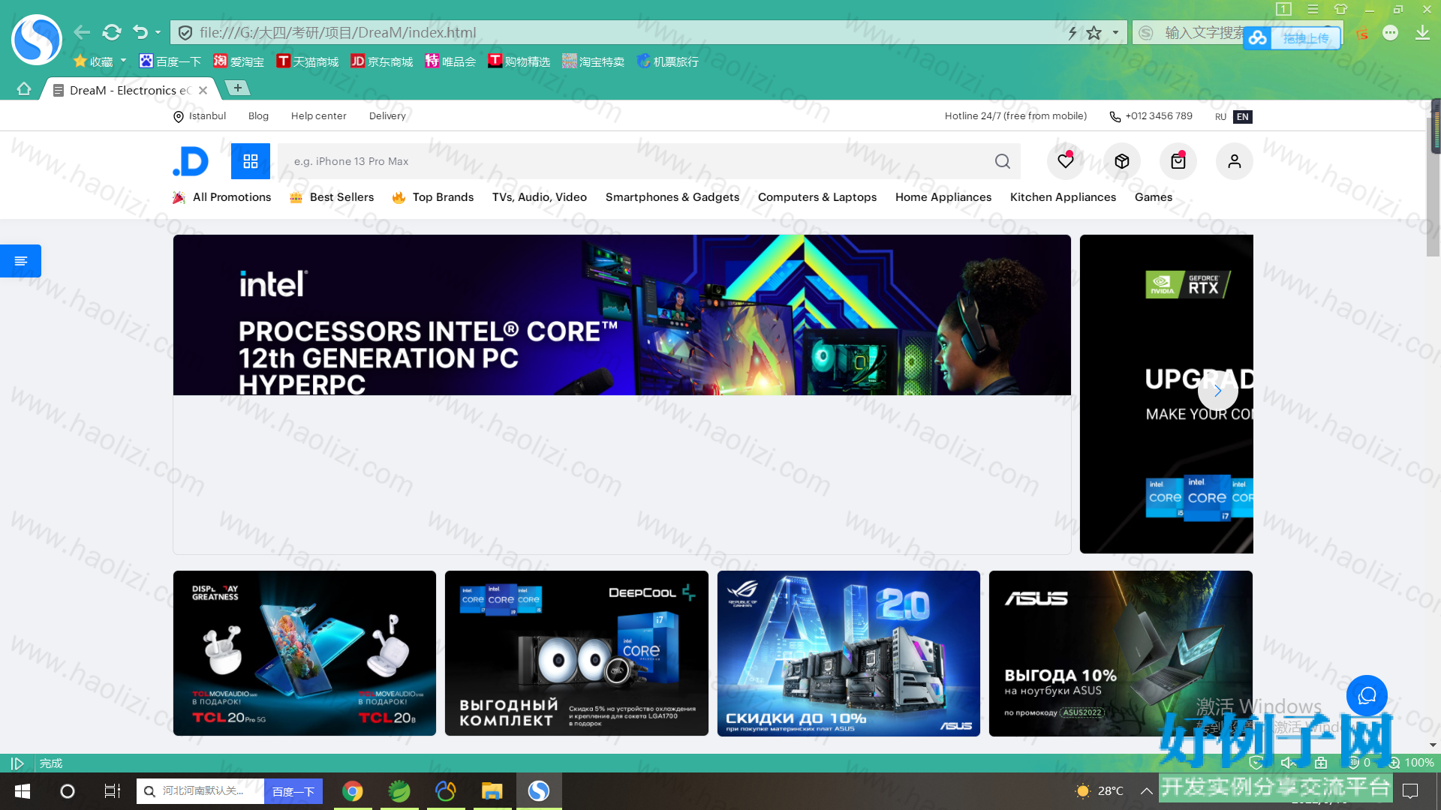Open the DeepCool Intel Core promo card
Image resolution: width=1441 pixels, height=810 pixels.
coord(576,653)
